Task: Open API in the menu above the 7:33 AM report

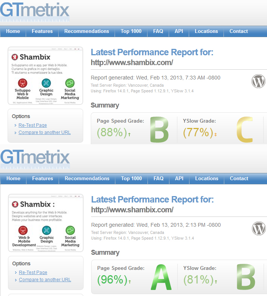Action: pyautogui.click(x=179, y=31)
